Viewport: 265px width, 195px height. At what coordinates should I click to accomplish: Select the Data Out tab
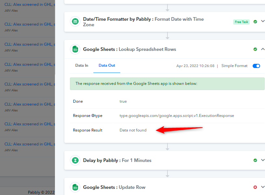107,65
